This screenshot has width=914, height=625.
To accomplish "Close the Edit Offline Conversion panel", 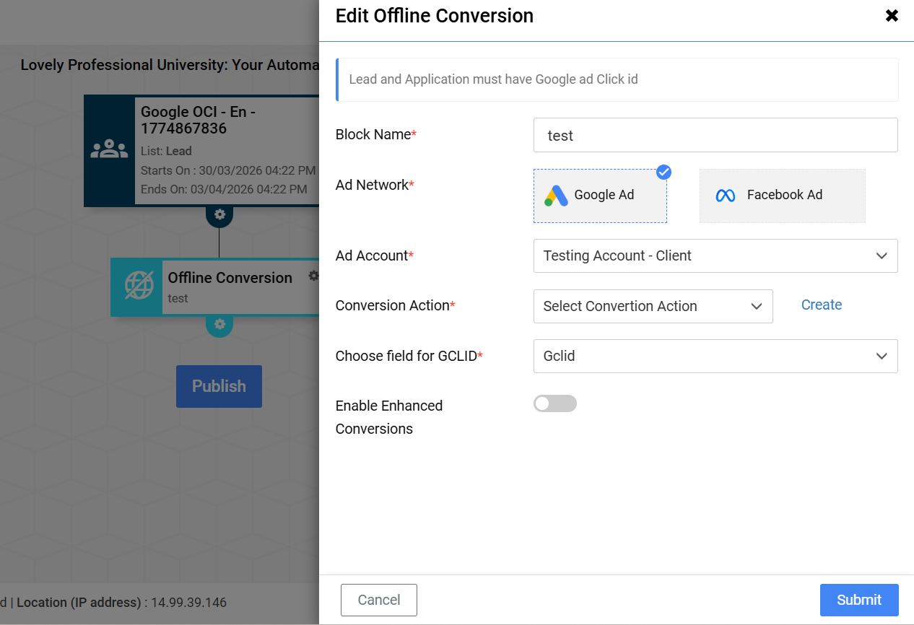I will [892, 16].
